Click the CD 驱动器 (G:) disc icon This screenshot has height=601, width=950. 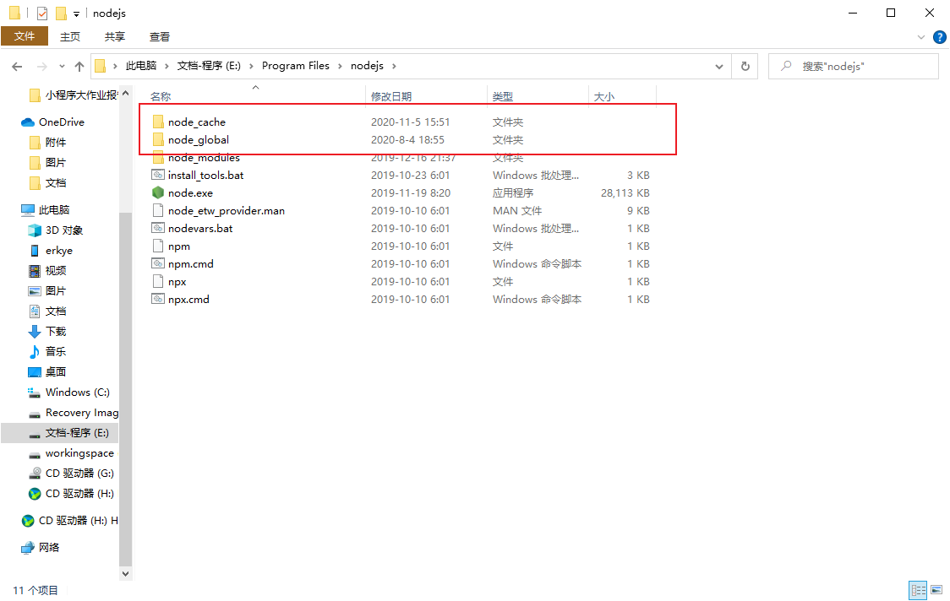(x=35, y=474)
